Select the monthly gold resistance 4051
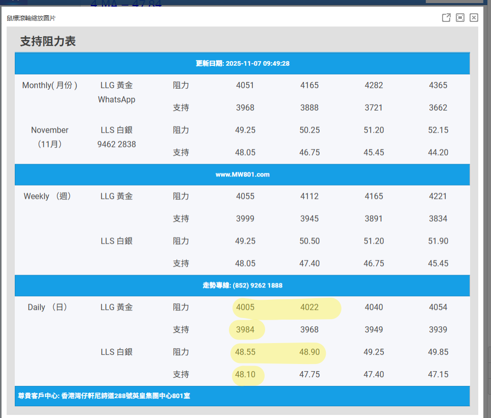This screenshot has height=418, width=491. [245, 85]
